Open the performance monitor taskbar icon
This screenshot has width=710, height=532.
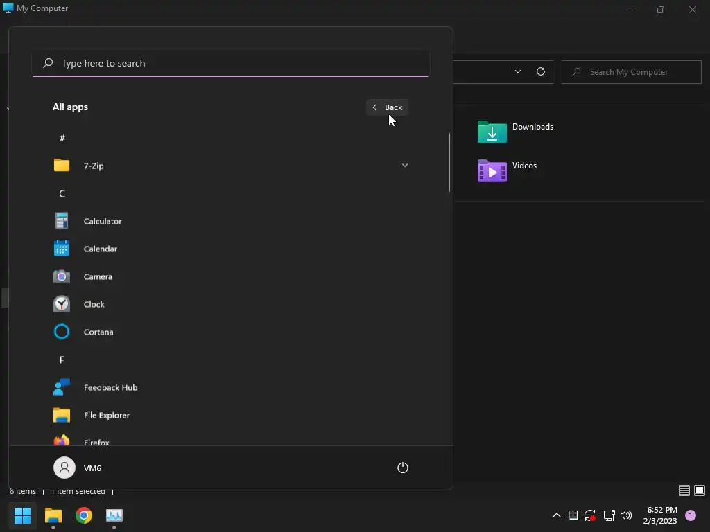[114, 515]
